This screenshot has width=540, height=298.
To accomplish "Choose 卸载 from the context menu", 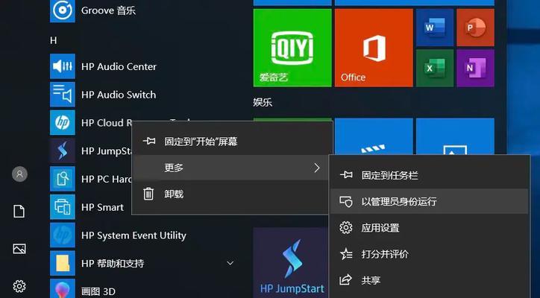I will pyautogui.click(x=230, y=194).
